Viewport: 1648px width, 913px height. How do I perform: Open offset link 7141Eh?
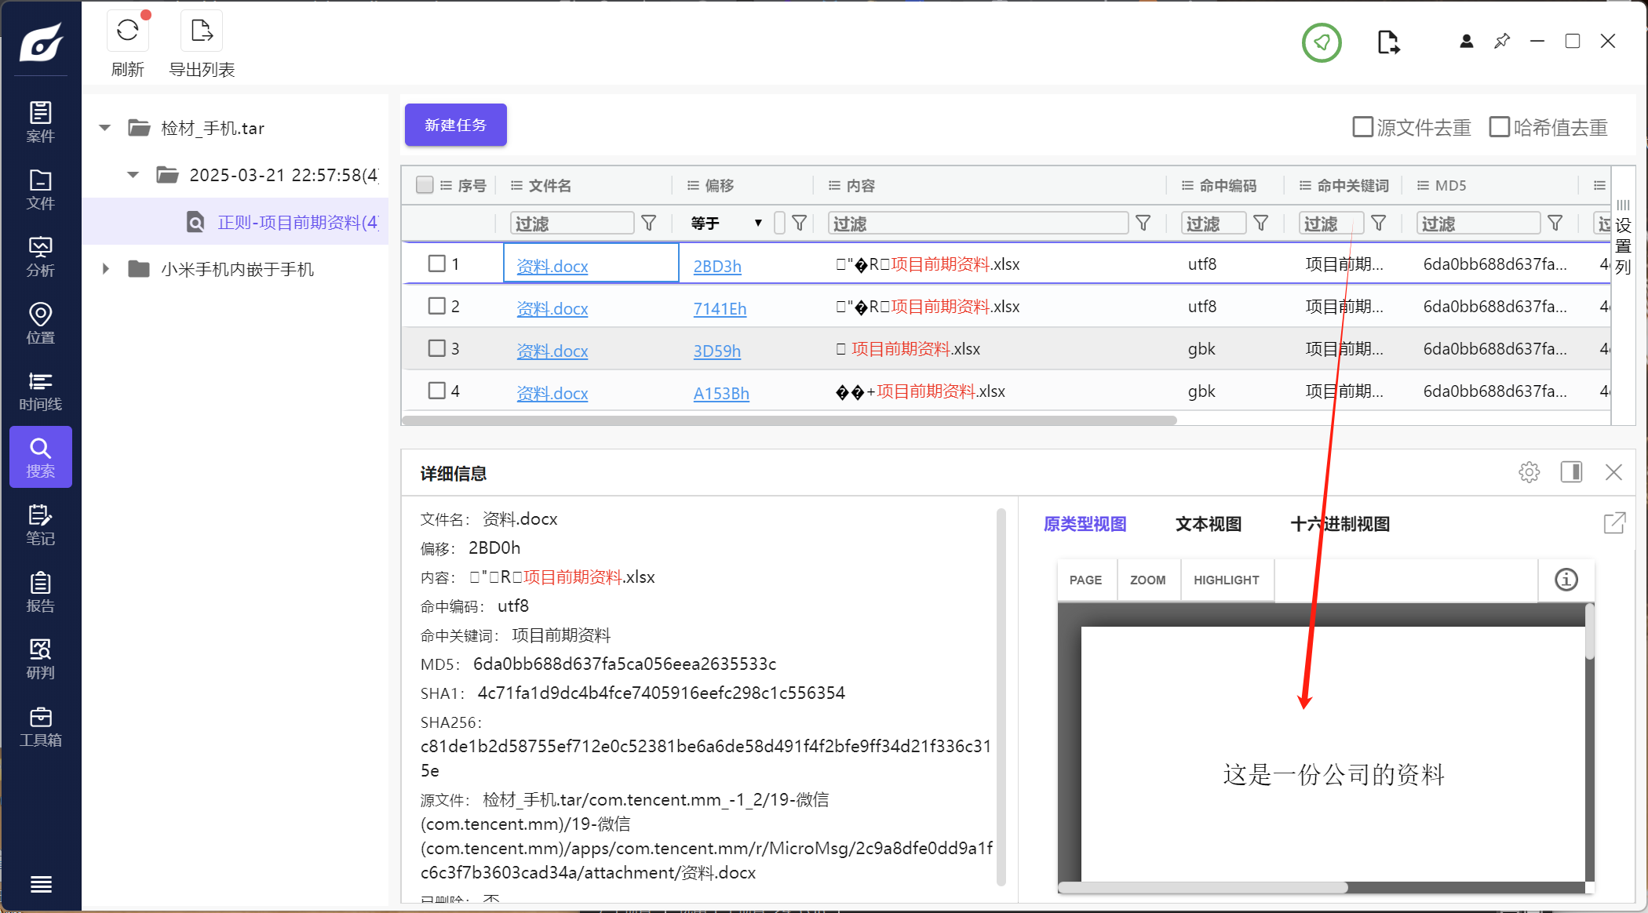click(x=720, y=308)
